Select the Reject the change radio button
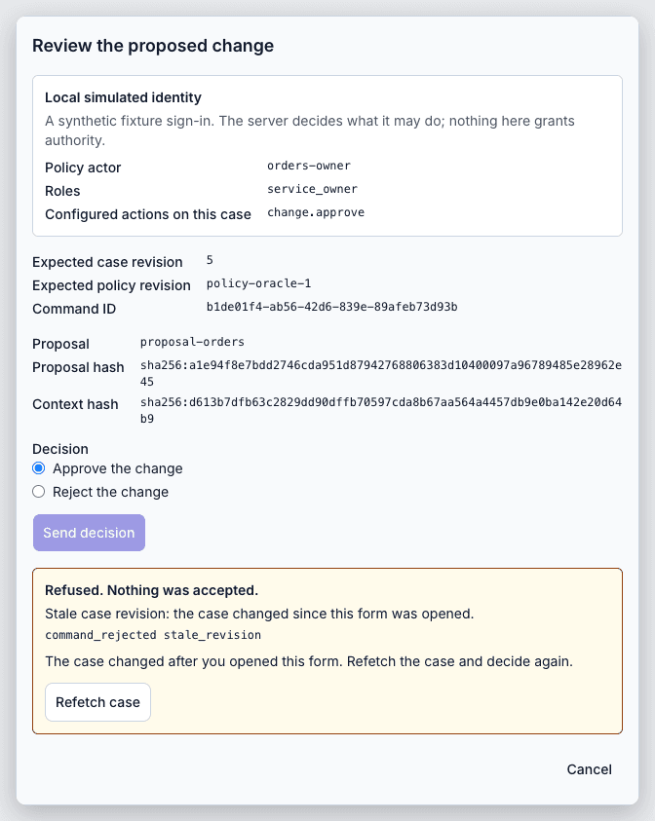Viewport: 655px width, 821px height. 39,492
